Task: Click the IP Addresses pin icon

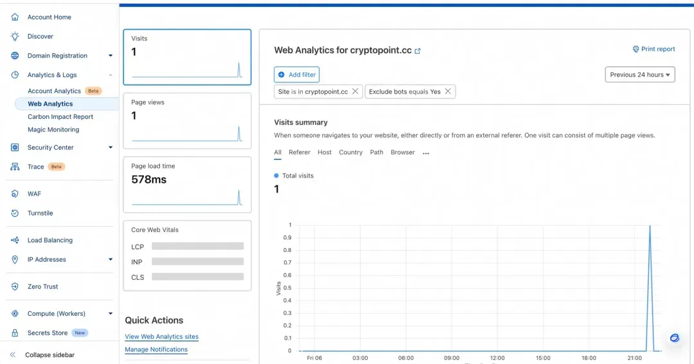Action: [15, 259]
